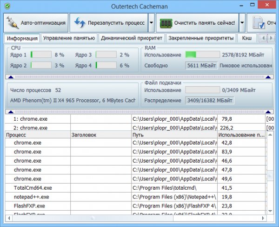
Task: Click the vertical scrollbar up arrow
Action: pyautogui.click(x=270, y=135)
